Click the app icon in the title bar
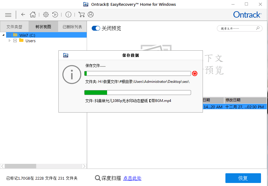268x186 pixels. (86, 4)
